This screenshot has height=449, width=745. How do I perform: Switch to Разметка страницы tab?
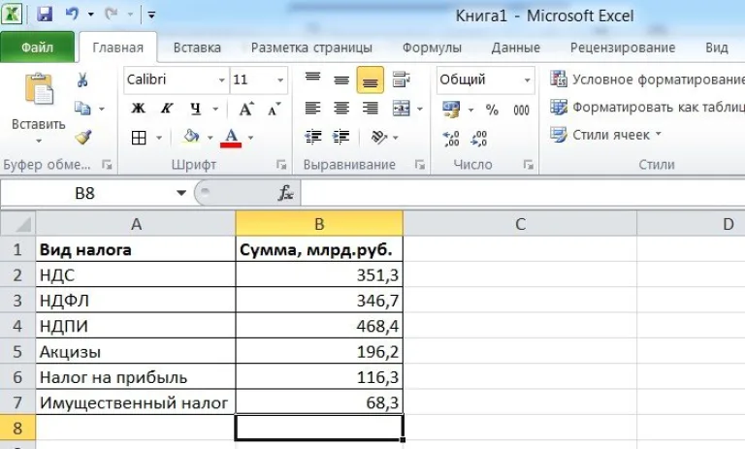(x=311, y=48)
